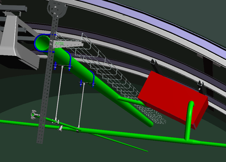Viewport: 226px width, 162px height.
Task: Click the capped lower end of the large pipe
Action: (149, 124)
